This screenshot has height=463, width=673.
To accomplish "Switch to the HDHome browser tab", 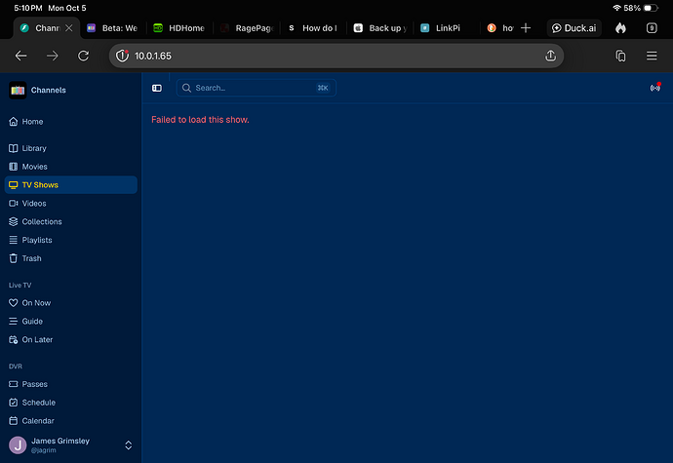I will click(x=179, y=28).
